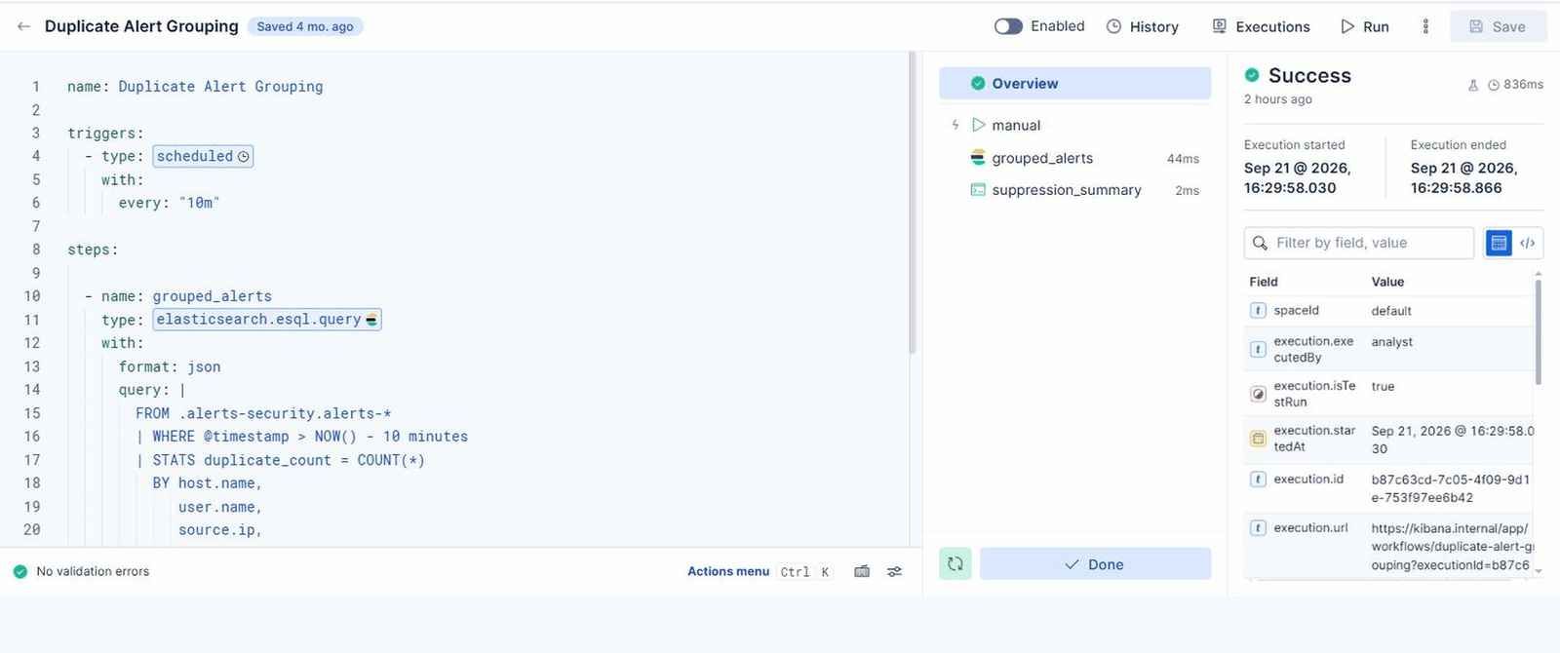Click the 'analyst' executedBy value
The height and width of the screenshot is (653, 1560).
click(1391, 342)
